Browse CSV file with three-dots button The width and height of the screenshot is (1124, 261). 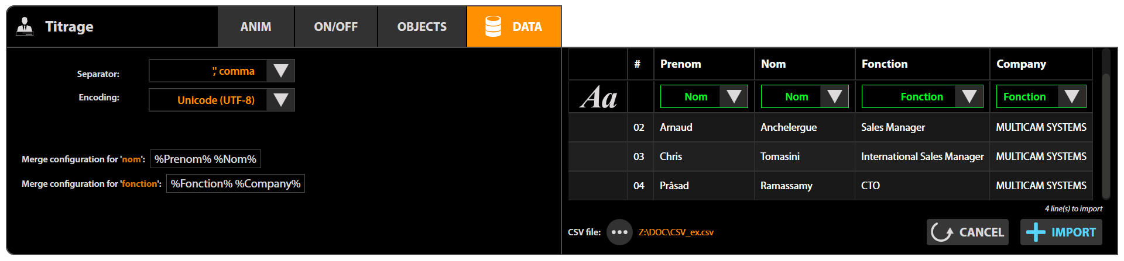(619, 232)
